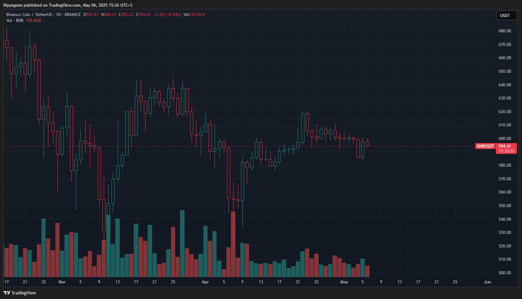Select the May label on the time axis
This screenshot has height=299, width=522.
[x=344, y=282]
